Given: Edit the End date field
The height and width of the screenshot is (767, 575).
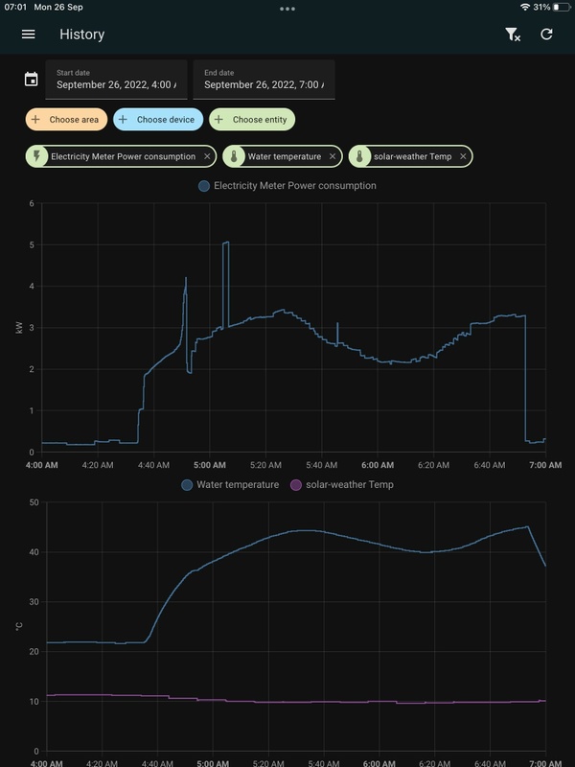Looking at the screenshot, I should point(264,80).
